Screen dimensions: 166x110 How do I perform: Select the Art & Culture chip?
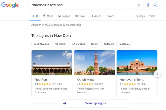(79, 44)
